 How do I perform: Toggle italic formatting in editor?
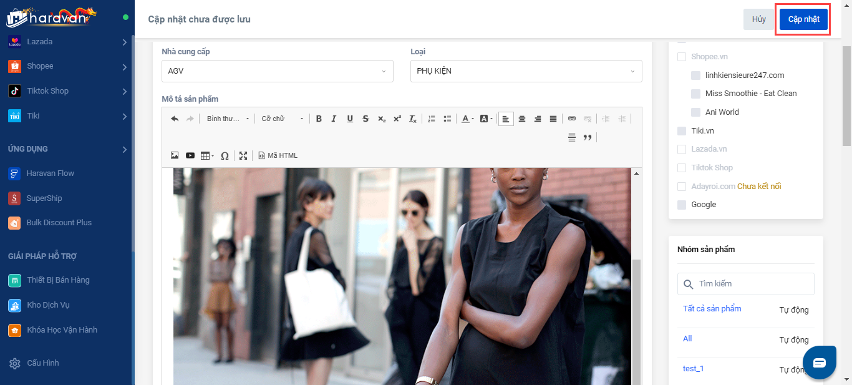pos(334,119)
